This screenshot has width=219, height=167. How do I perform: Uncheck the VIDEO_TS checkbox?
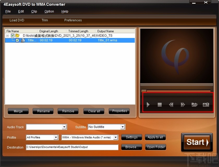(12, 35)
